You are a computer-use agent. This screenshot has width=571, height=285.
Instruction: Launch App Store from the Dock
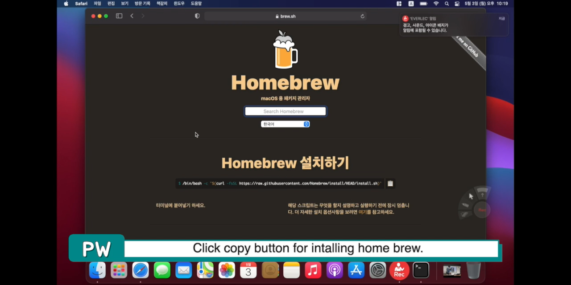(x=356, y=270)
